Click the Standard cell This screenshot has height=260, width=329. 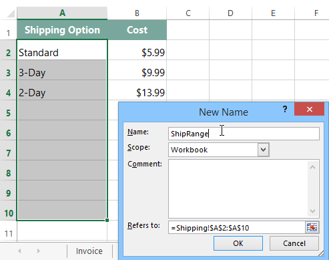[x=62, y=50]
